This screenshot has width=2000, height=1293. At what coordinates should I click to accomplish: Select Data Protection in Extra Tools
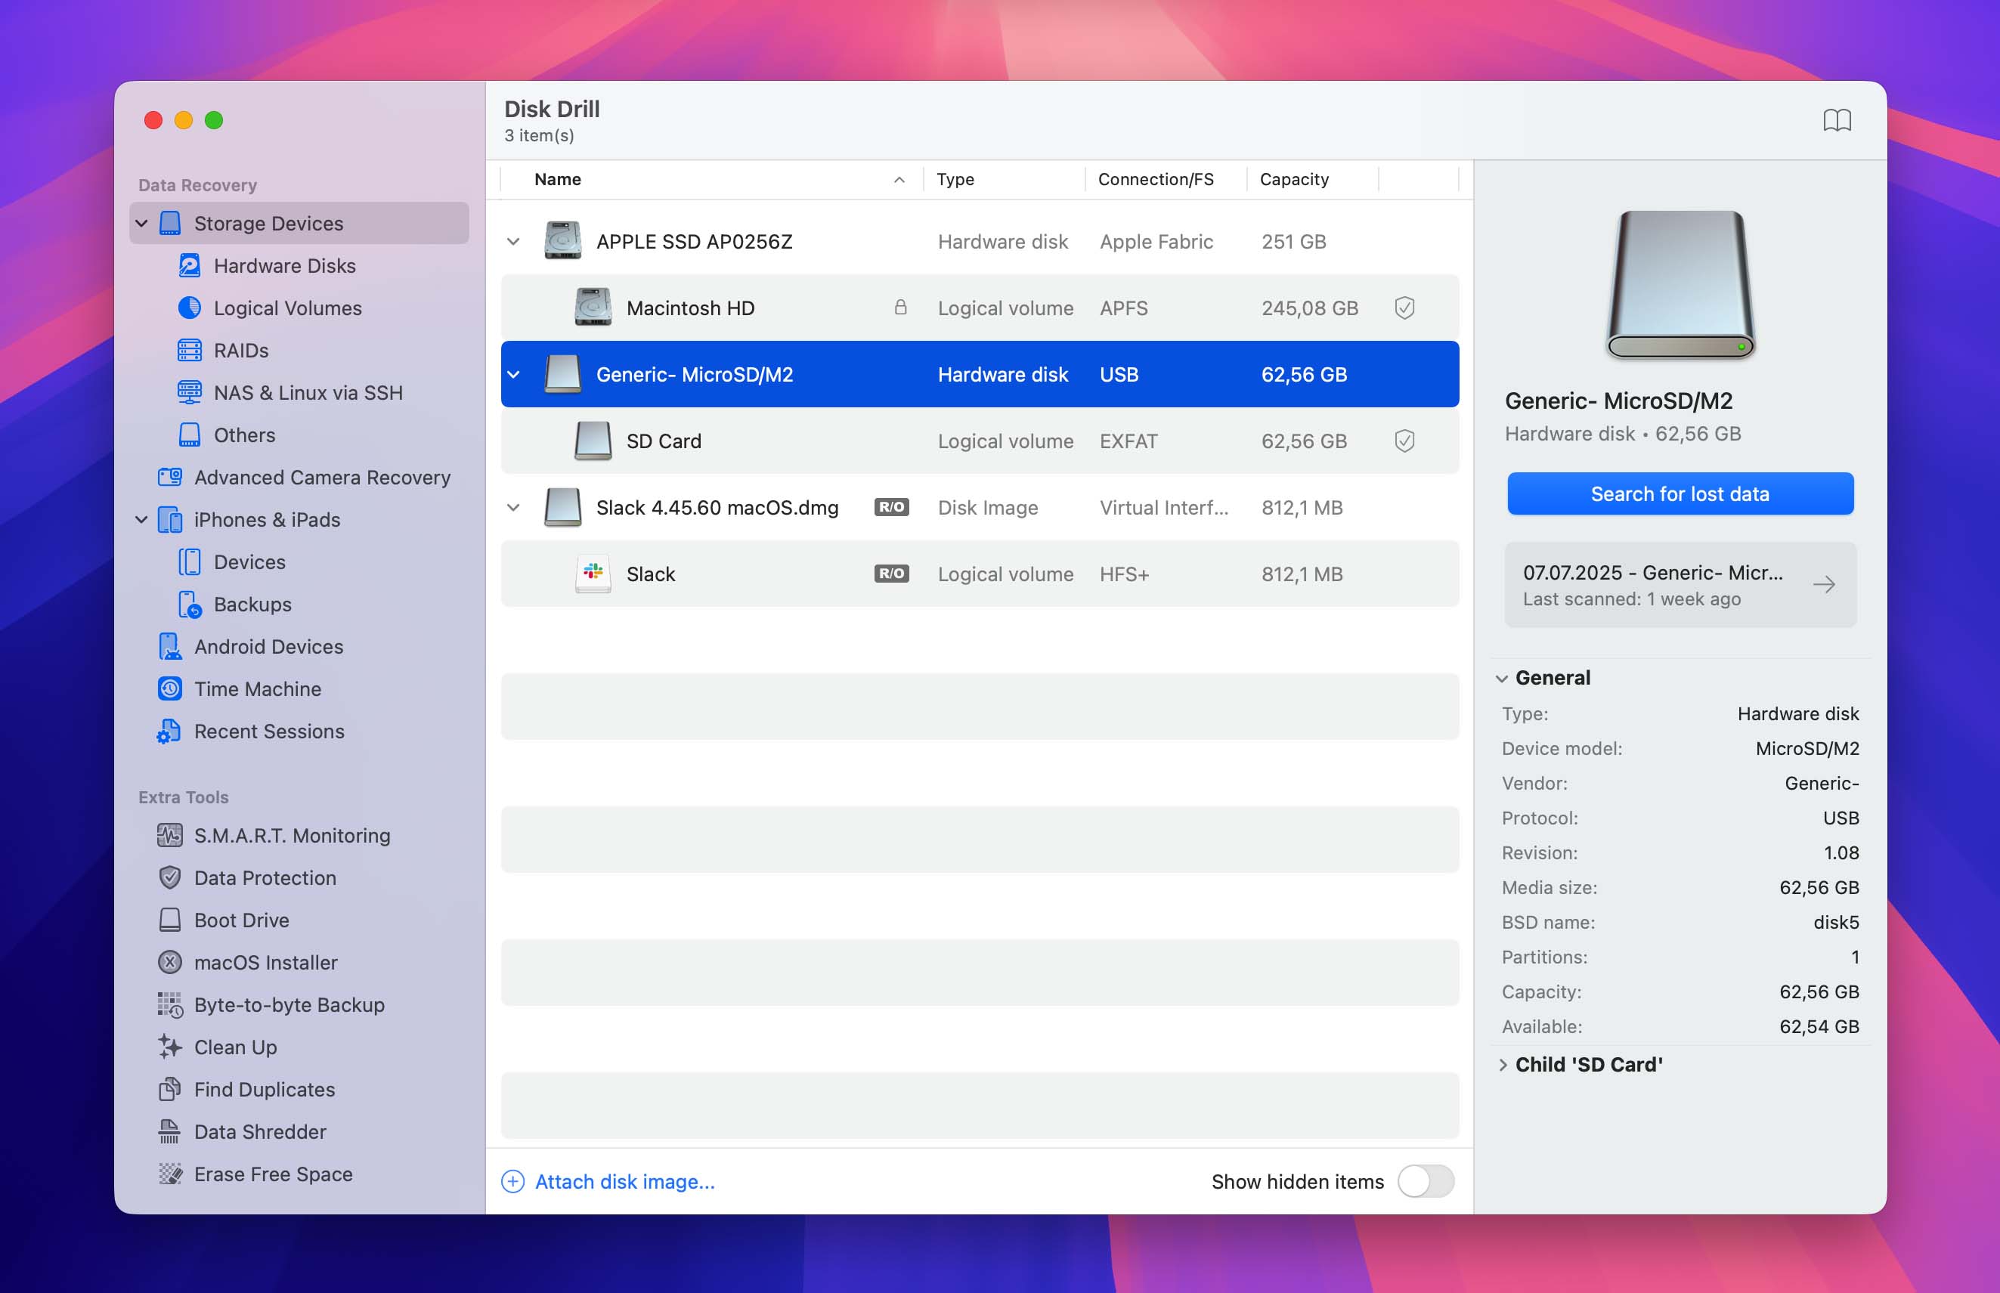point(299,877)
